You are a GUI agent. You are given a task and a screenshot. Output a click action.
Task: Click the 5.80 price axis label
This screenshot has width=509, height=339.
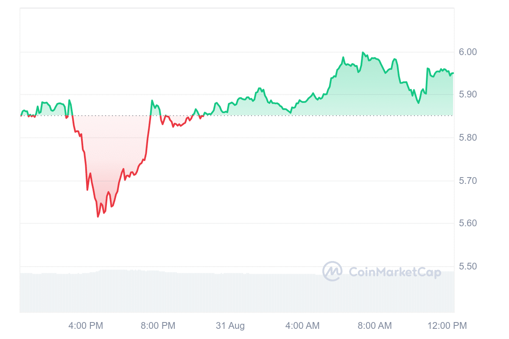click(x=468, y=138)
